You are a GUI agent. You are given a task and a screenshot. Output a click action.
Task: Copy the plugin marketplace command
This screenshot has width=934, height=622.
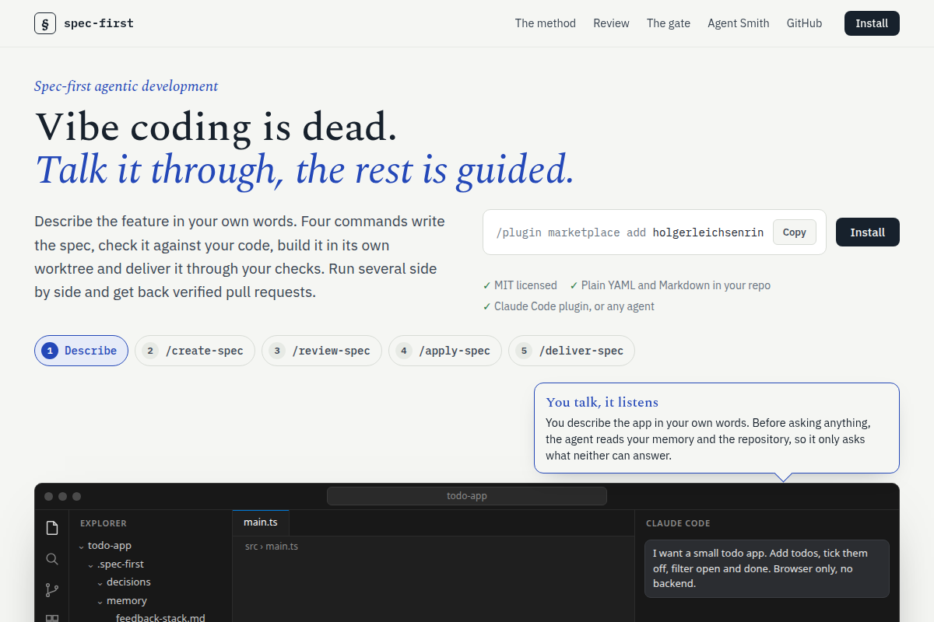coord(794,232)
